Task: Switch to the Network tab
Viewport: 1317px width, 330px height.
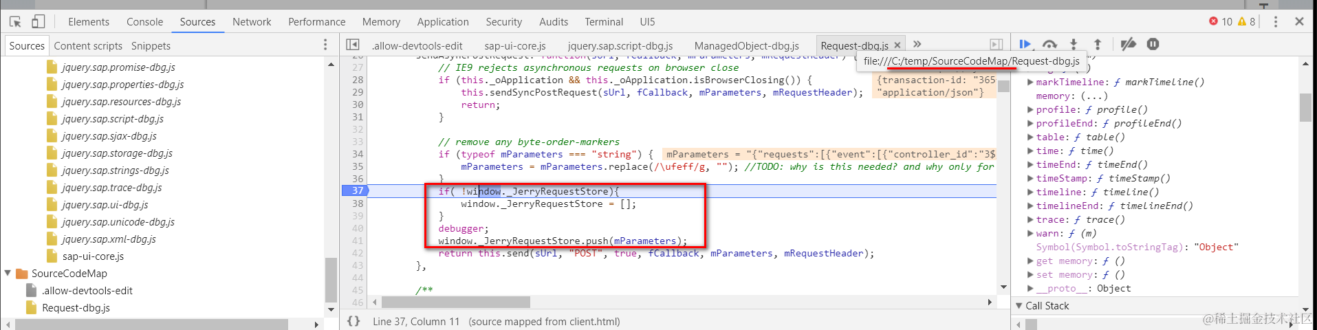Action: click(x=252, y=22)
